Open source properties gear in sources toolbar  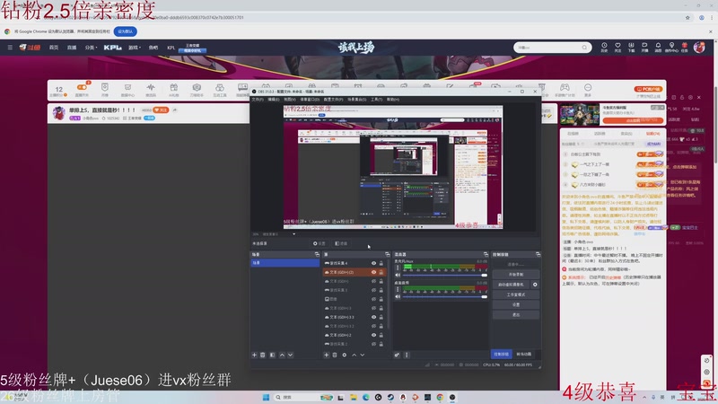tap(345, 355)
